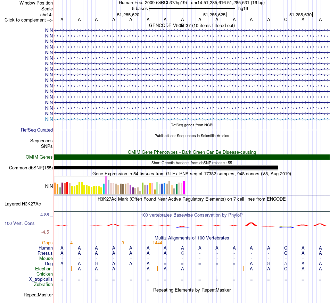Click the 100 Vert. Cons label
Image resolution: width=330 pixels, height=303 pixels.
coord(19,223)
